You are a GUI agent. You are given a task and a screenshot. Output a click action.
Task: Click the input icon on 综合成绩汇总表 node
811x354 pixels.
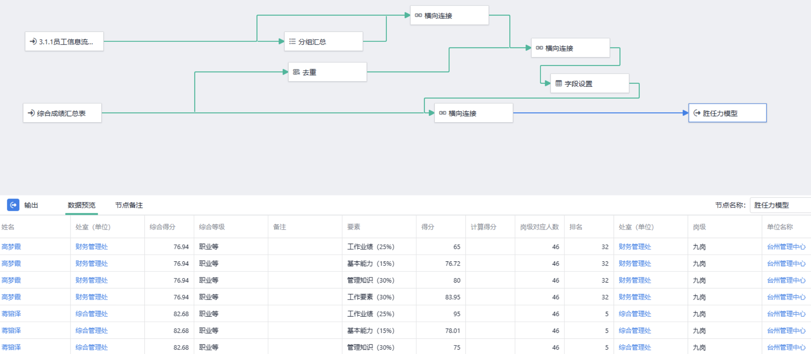[31, 113]
